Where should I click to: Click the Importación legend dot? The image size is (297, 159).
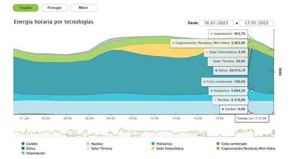23,153
